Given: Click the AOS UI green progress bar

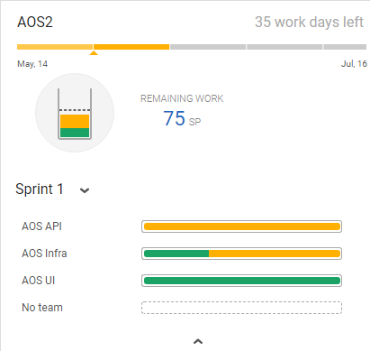Looking at the screenshot, I should [241, 281].
